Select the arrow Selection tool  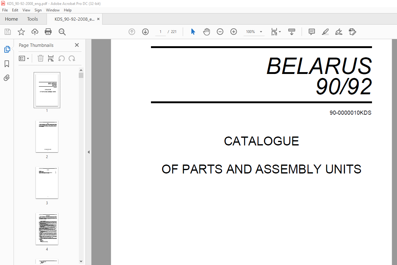(x=193, y=32)
